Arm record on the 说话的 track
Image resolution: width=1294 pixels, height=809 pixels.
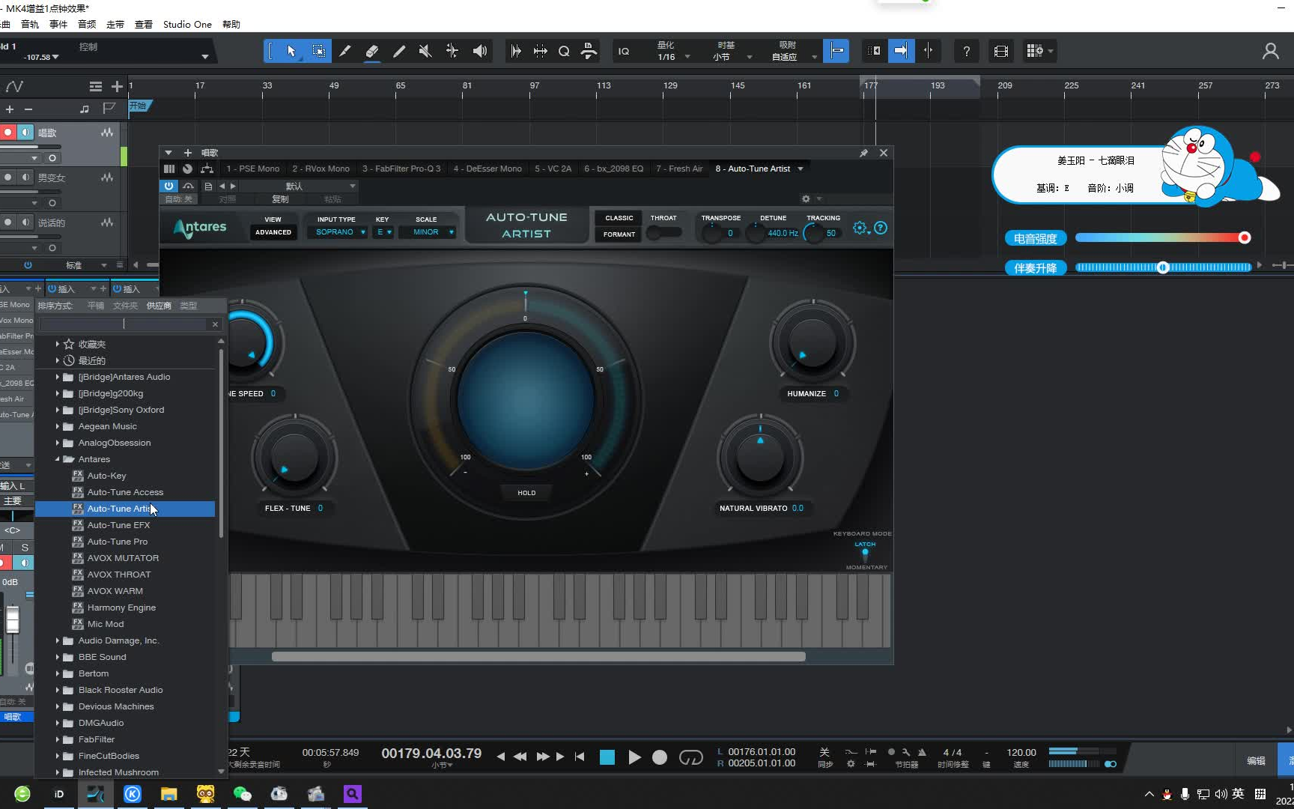7,222
